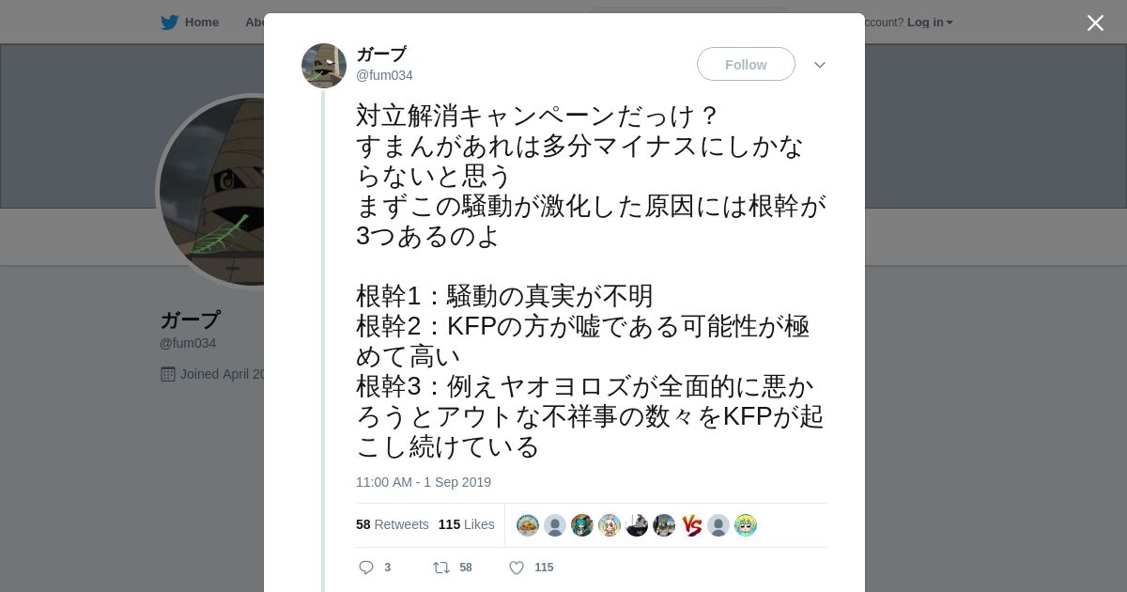Click the tweet author's display name ガープ
Screen dimensions: 1127x592
pyautogui.click(x=381, y=55)
